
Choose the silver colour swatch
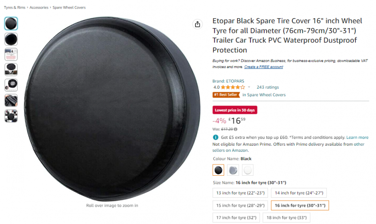coord(233,170)
